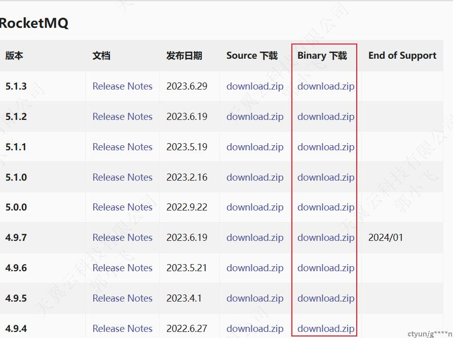Download the Source zip for version 4.9.6
Screen dimensions: 453x338
point(255,268)
